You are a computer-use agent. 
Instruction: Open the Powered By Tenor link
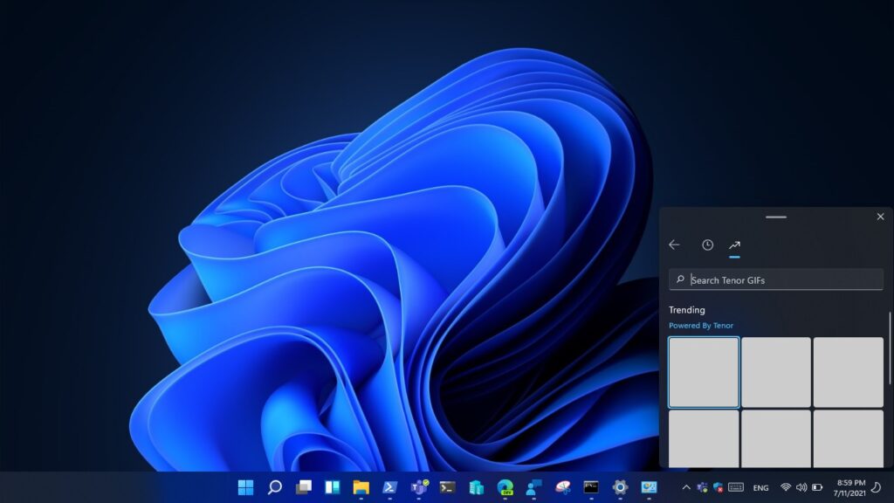coord(701,326)
